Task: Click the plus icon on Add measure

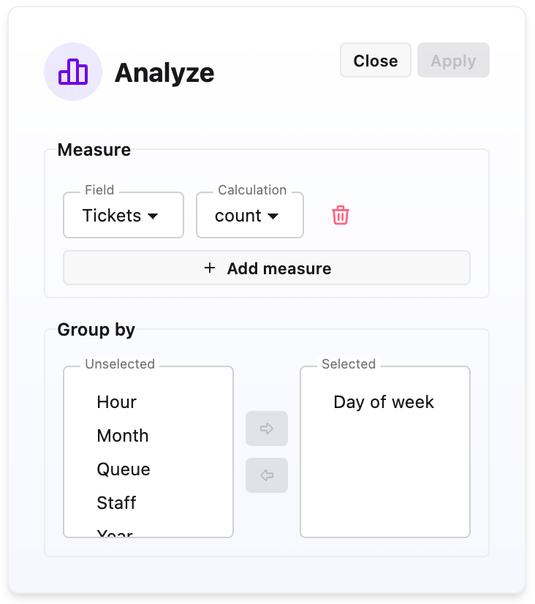Action: (x=210, y=268)
